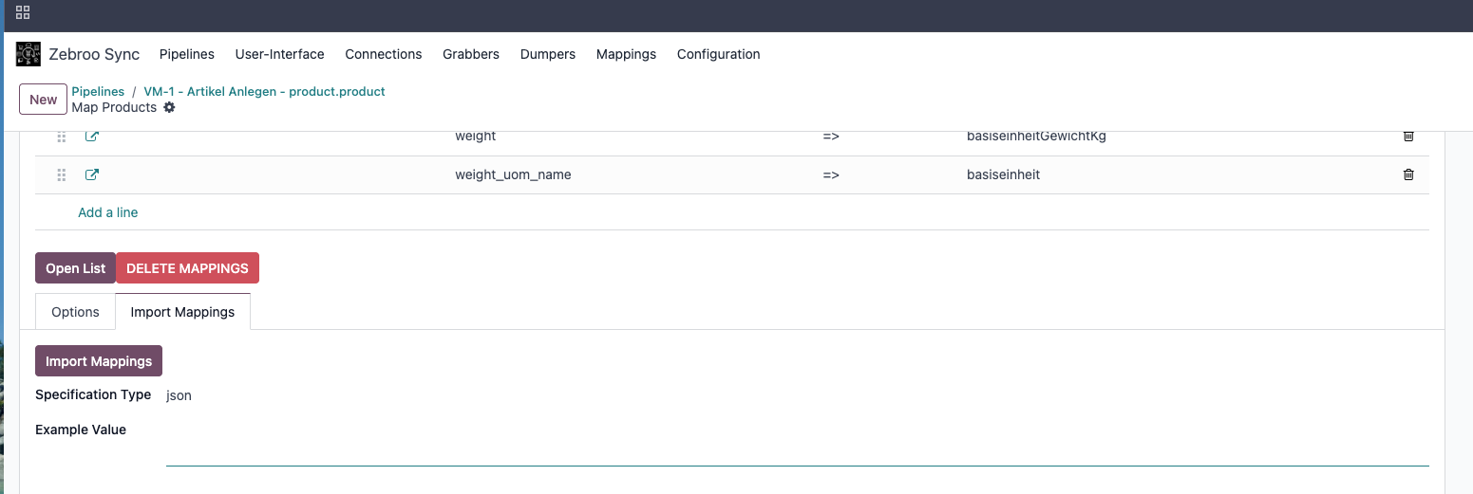Click the Example Value label
Viewport: 1473px width, 494px height.
point(81,430)
